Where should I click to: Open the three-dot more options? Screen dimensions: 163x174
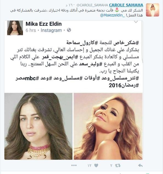(74, 165)
